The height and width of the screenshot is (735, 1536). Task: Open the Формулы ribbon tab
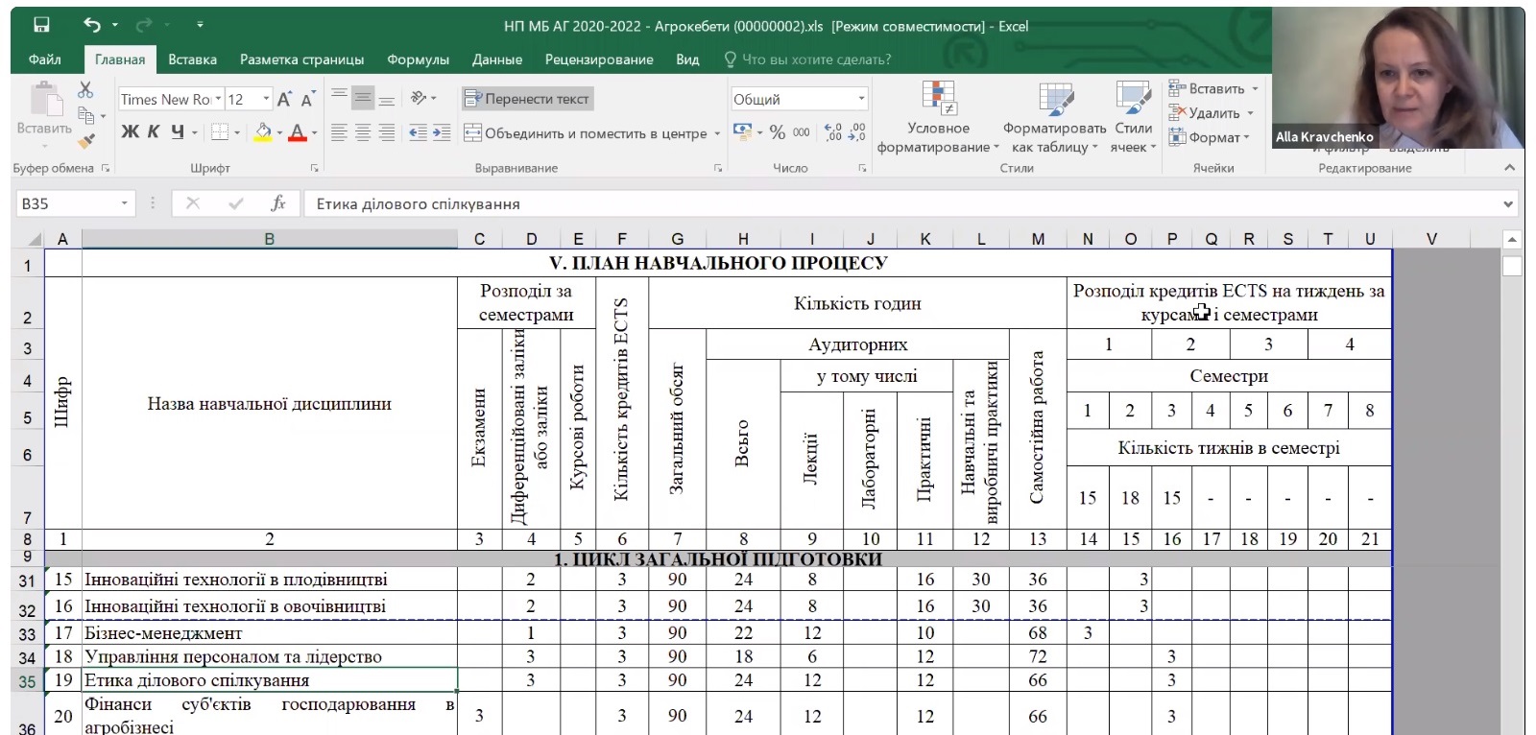418,59
